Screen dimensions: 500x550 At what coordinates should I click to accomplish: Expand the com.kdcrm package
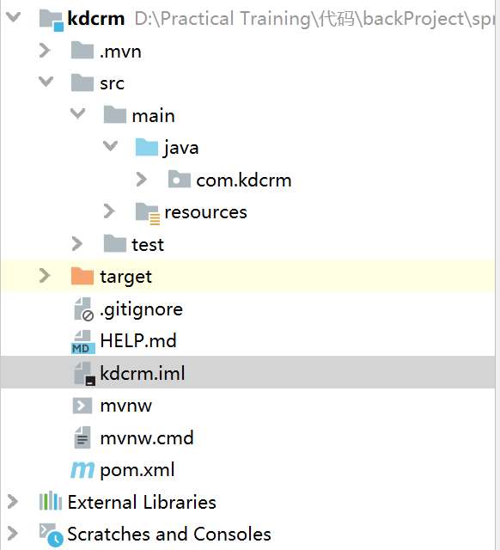[x=141, y=180]
